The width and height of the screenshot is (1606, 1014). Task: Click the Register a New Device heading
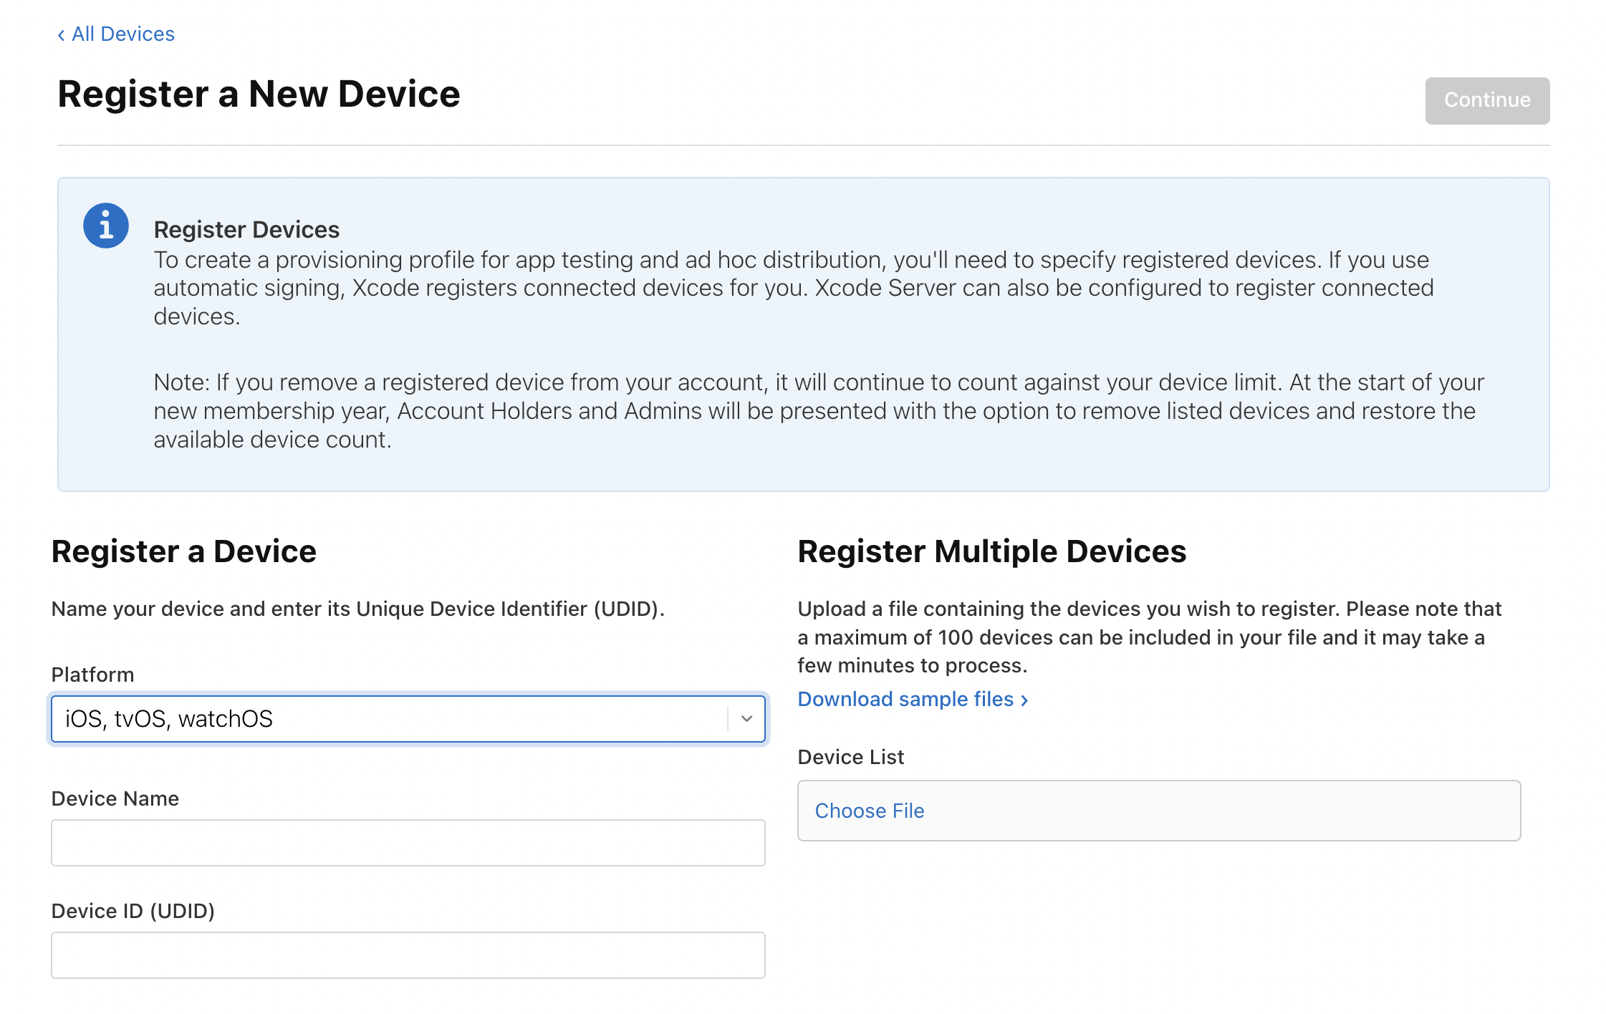click(258, 94)
